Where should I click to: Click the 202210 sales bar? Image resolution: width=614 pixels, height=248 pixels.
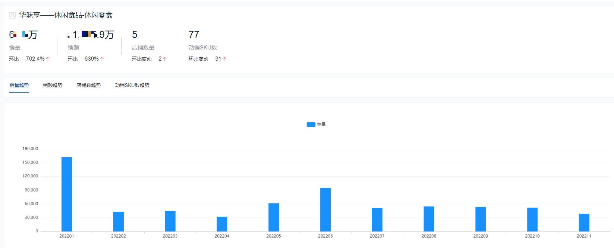(532, 219)
